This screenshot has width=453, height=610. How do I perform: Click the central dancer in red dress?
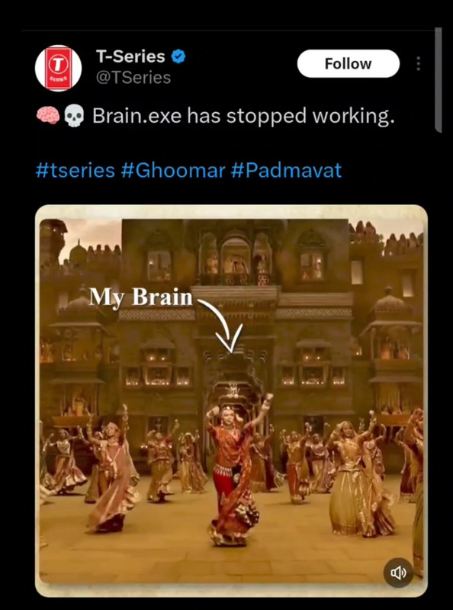click(236, 470)
